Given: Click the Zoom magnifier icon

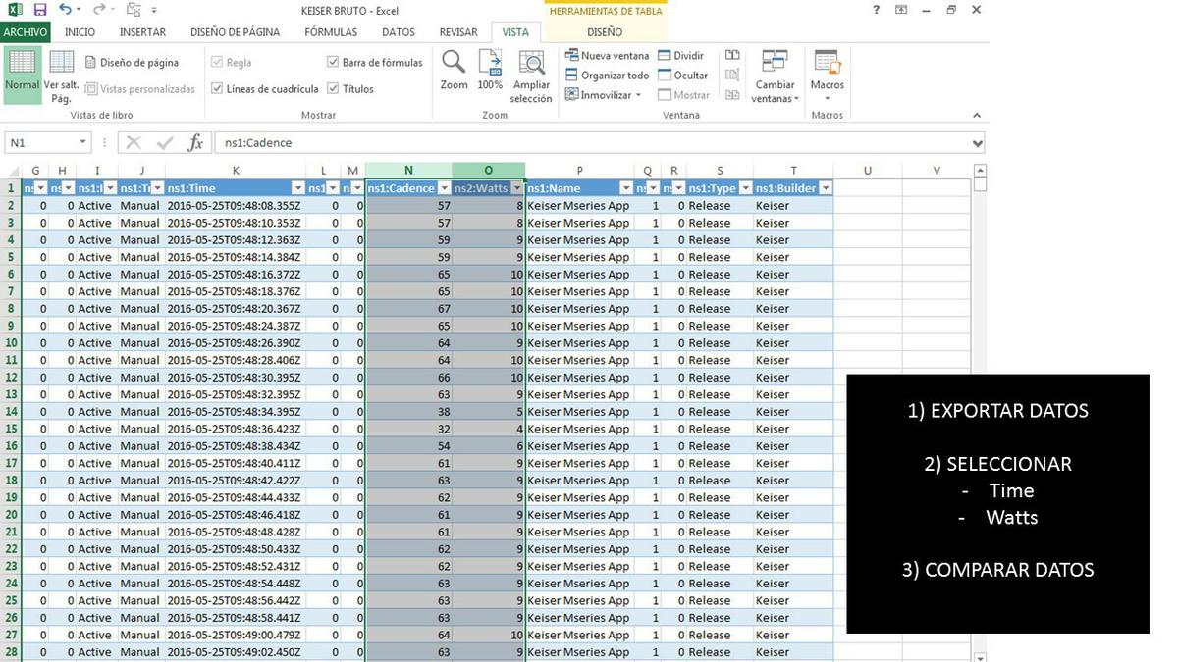Looking at the screenshot, I should click(x=454, y=64).
